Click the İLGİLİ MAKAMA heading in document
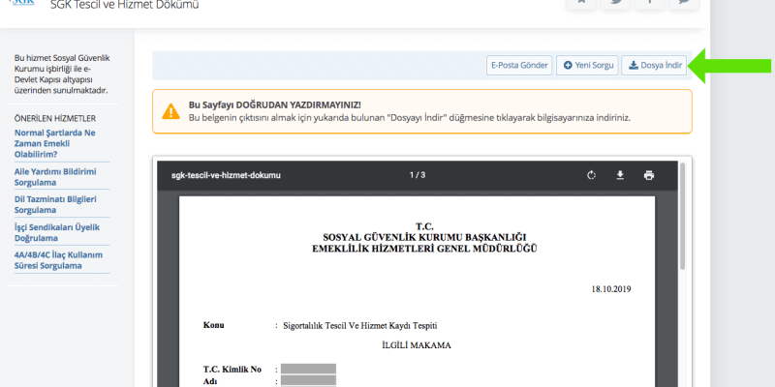Viewport: 775px width, 387px height. (417, 345)
